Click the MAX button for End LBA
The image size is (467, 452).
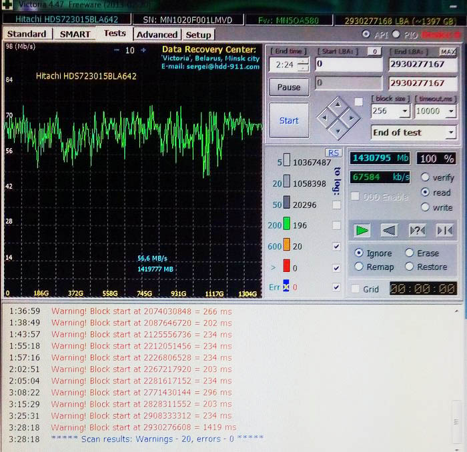coord(448,52)
